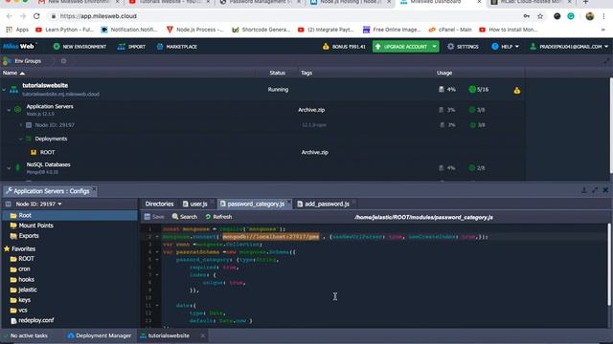Open ROOT favorite folder
Image resolution: width=613 pixels, height=344 pixels.
(26, 259)
